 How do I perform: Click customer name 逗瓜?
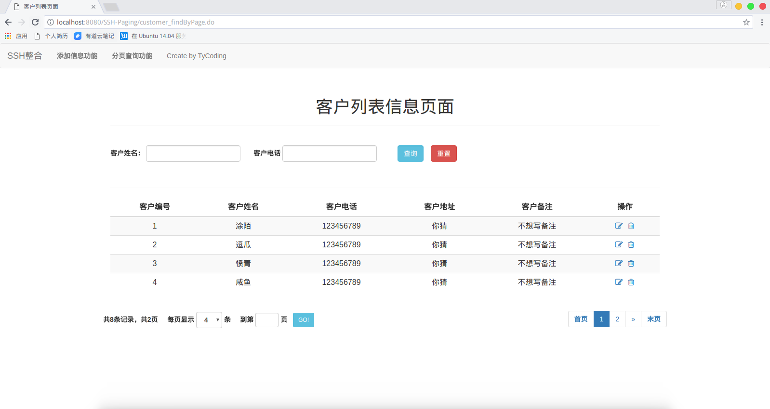pos(243,244)
